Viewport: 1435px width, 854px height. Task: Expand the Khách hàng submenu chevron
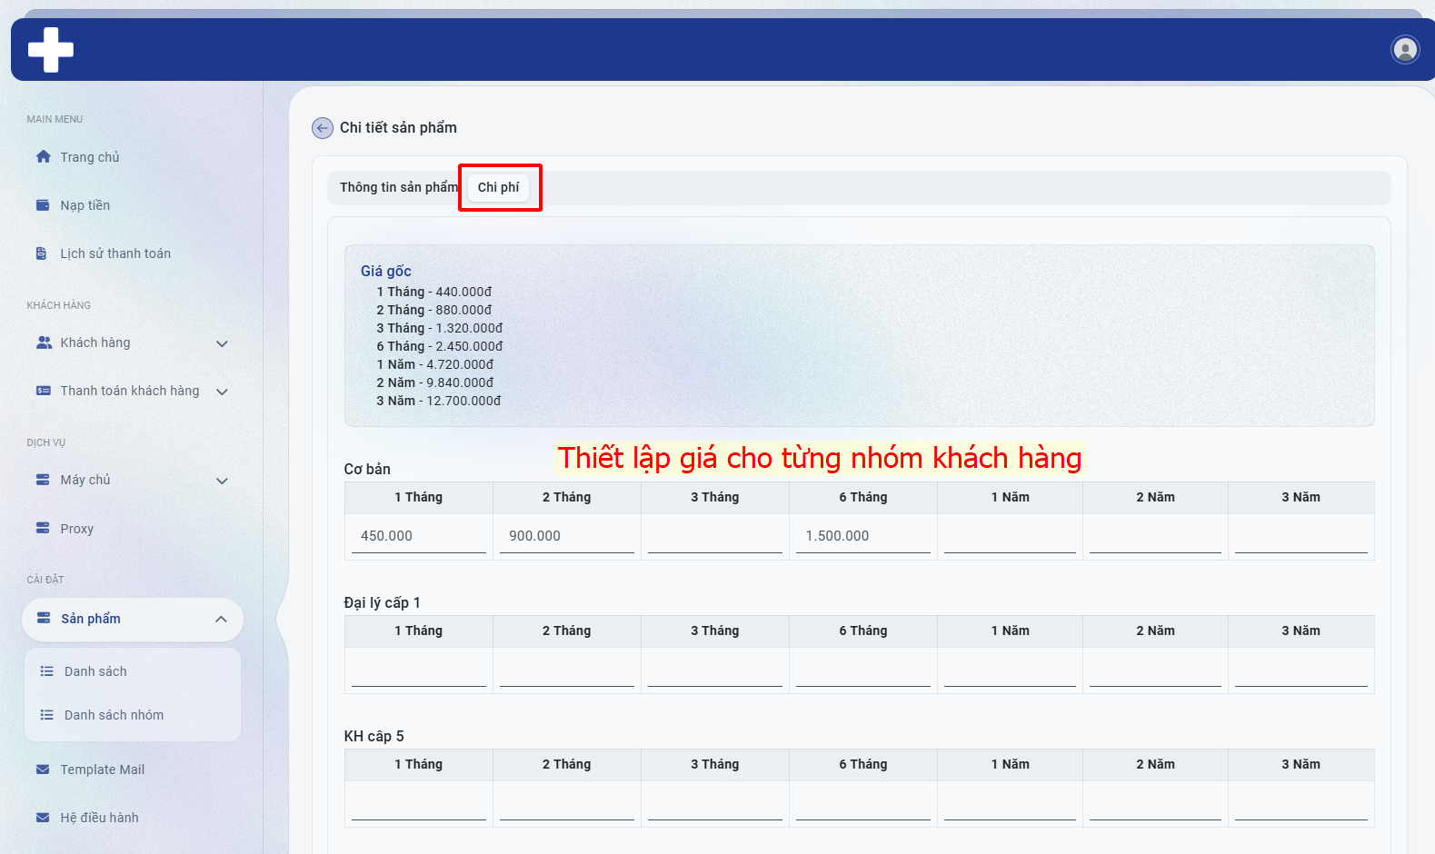(222, 343)
